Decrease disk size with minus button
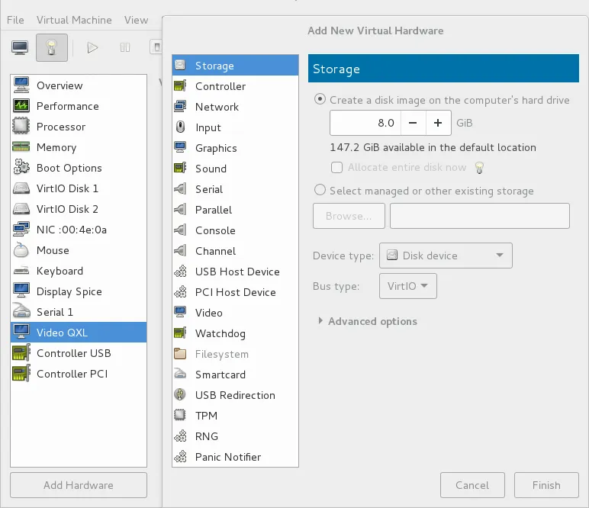Viewport: 589px width, 508px height. click(413, 123)
